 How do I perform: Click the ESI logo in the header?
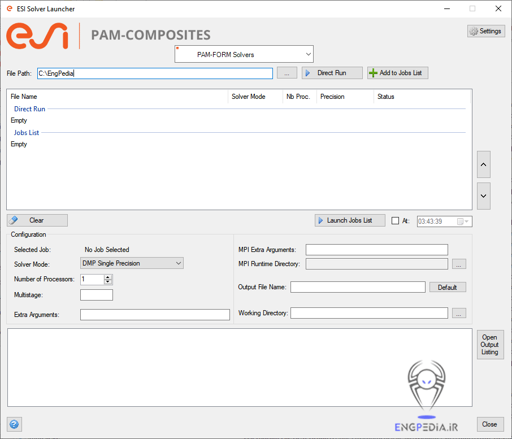coord(37,36)
